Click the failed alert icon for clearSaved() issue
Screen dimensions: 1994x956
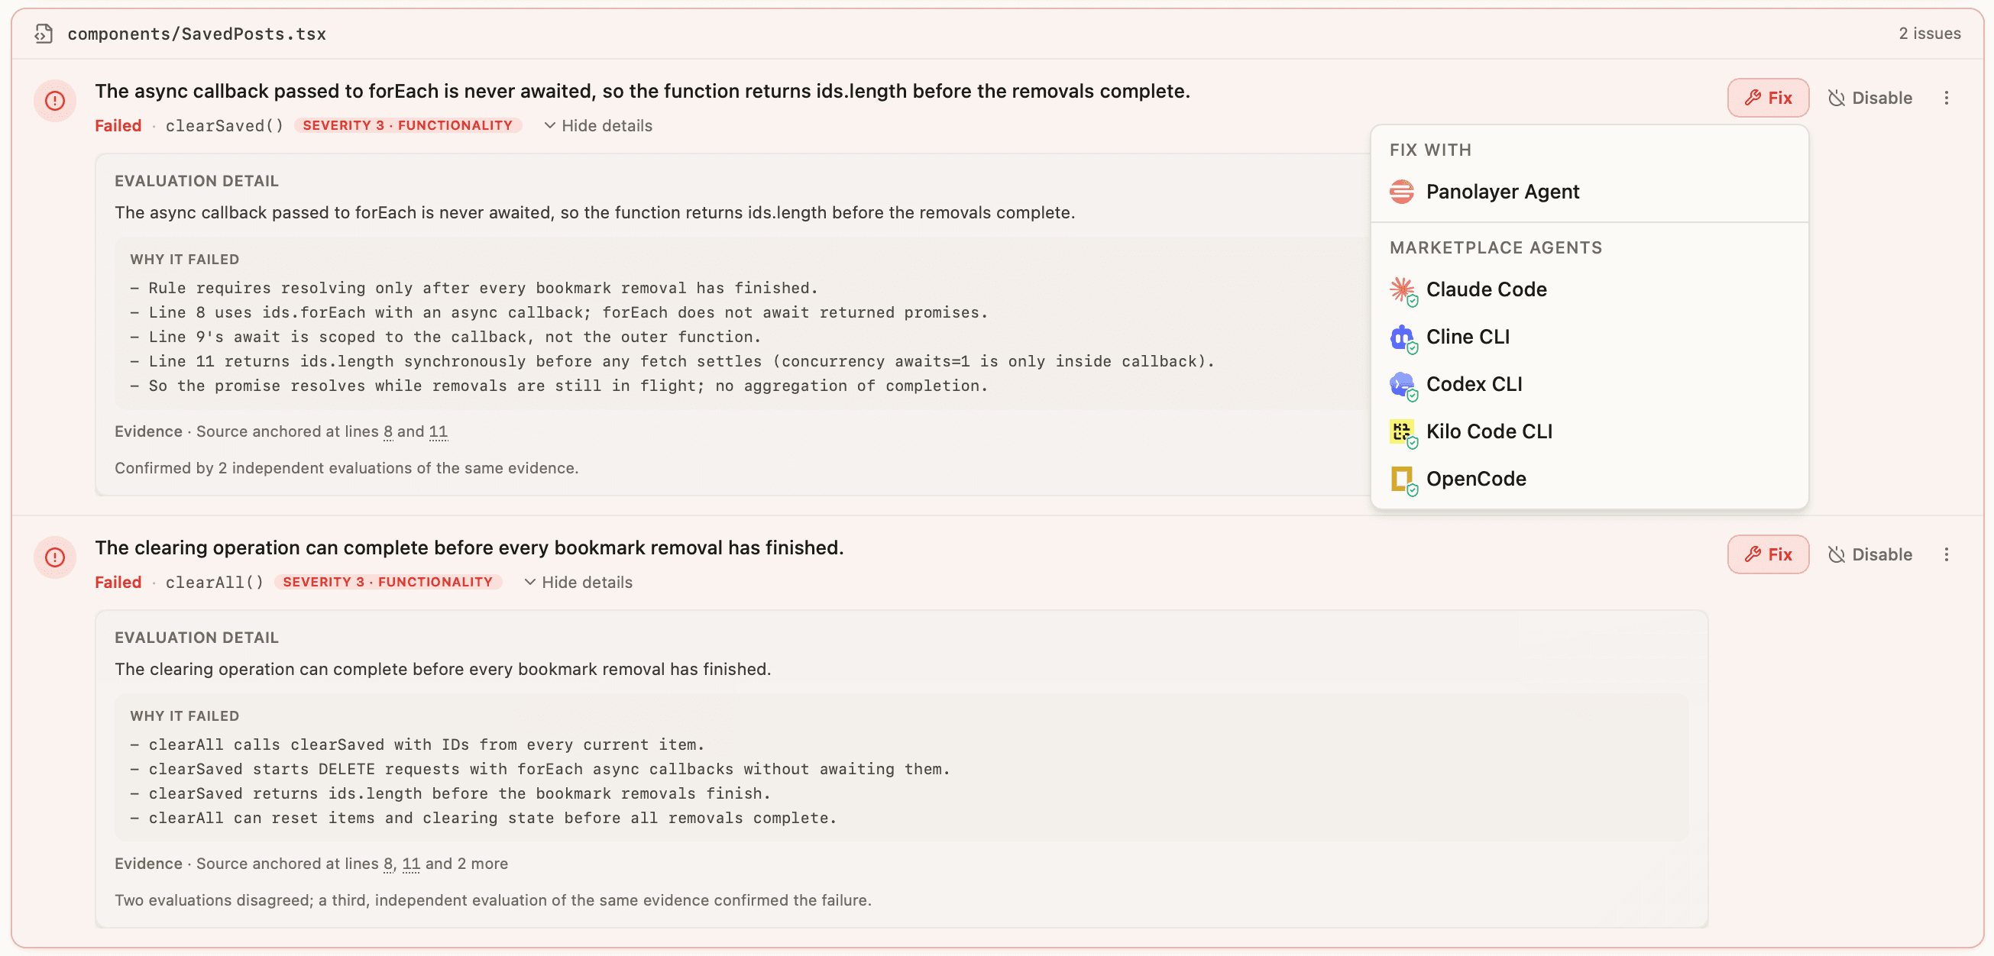(x=55, y=101)
